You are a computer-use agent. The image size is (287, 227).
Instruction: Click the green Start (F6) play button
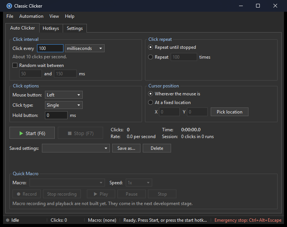tap(32, 133)
